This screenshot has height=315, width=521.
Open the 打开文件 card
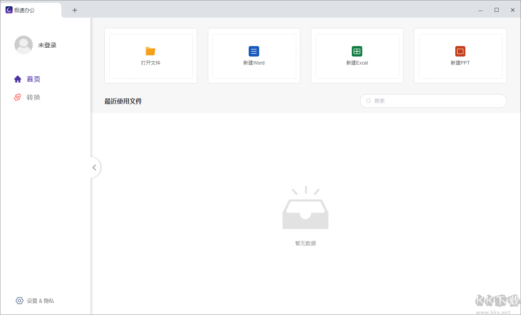[151, 56]
